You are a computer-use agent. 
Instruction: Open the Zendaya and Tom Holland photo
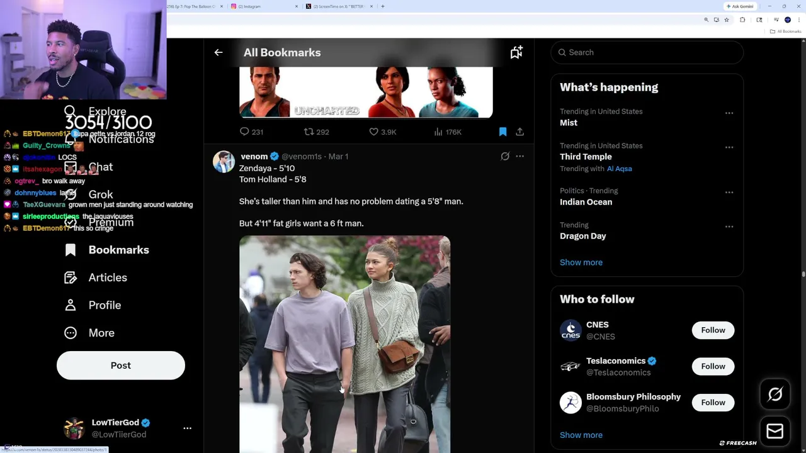[x=344, y=344]
